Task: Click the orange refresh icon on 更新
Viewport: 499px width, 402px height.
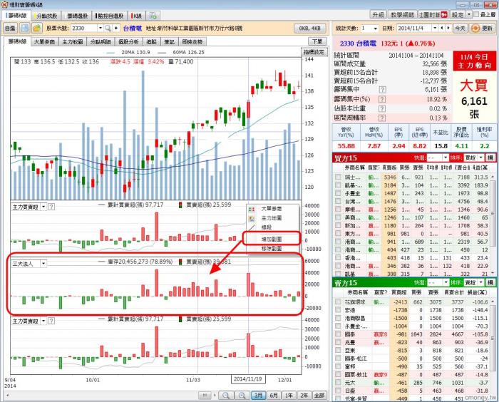Action: tap(475, 29)
